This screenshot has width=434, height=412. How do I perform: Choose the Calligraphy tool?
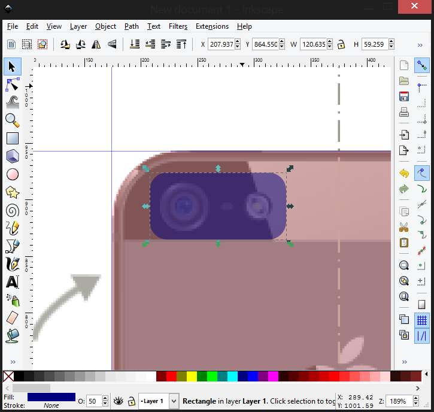[12, 264]
